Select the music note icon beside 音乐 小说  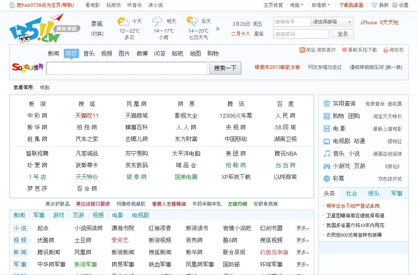(x=326, y=154)
